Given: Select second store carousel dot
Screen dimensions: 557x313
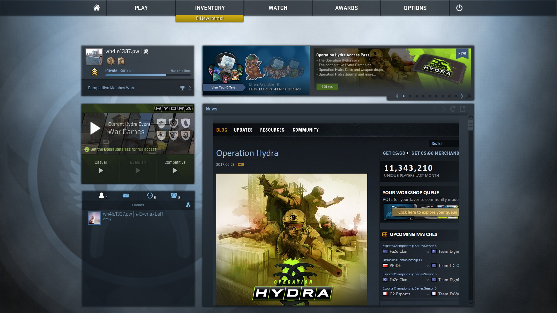Looking at the screenshot, I should point(410,96).
